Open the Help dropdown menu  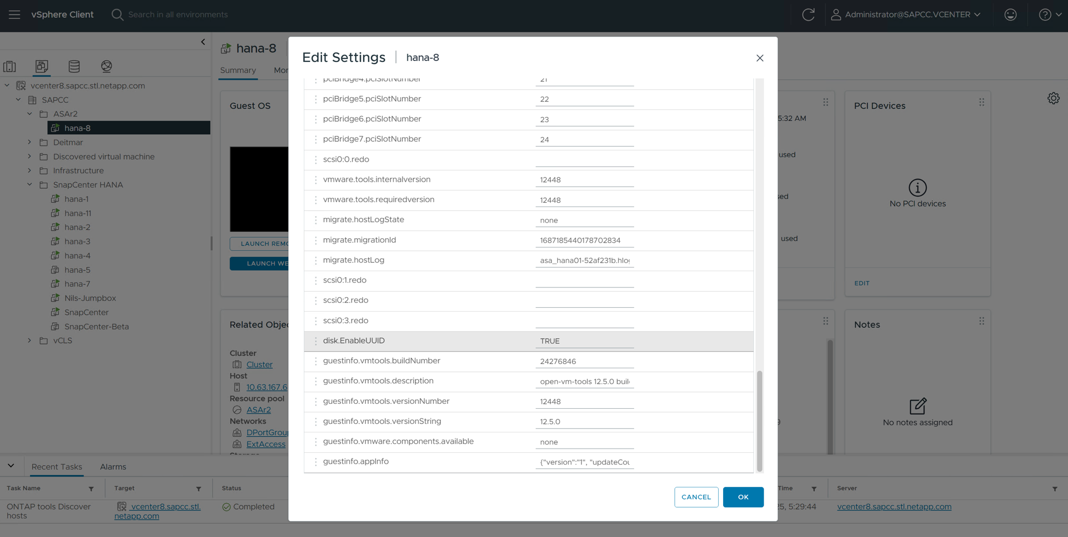click(x=1050, y=15)
